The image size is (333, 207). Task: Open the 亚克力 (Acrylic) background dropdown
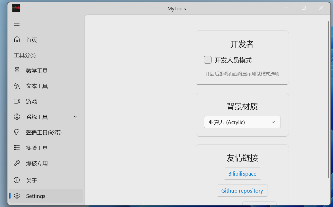coord(242,122)
